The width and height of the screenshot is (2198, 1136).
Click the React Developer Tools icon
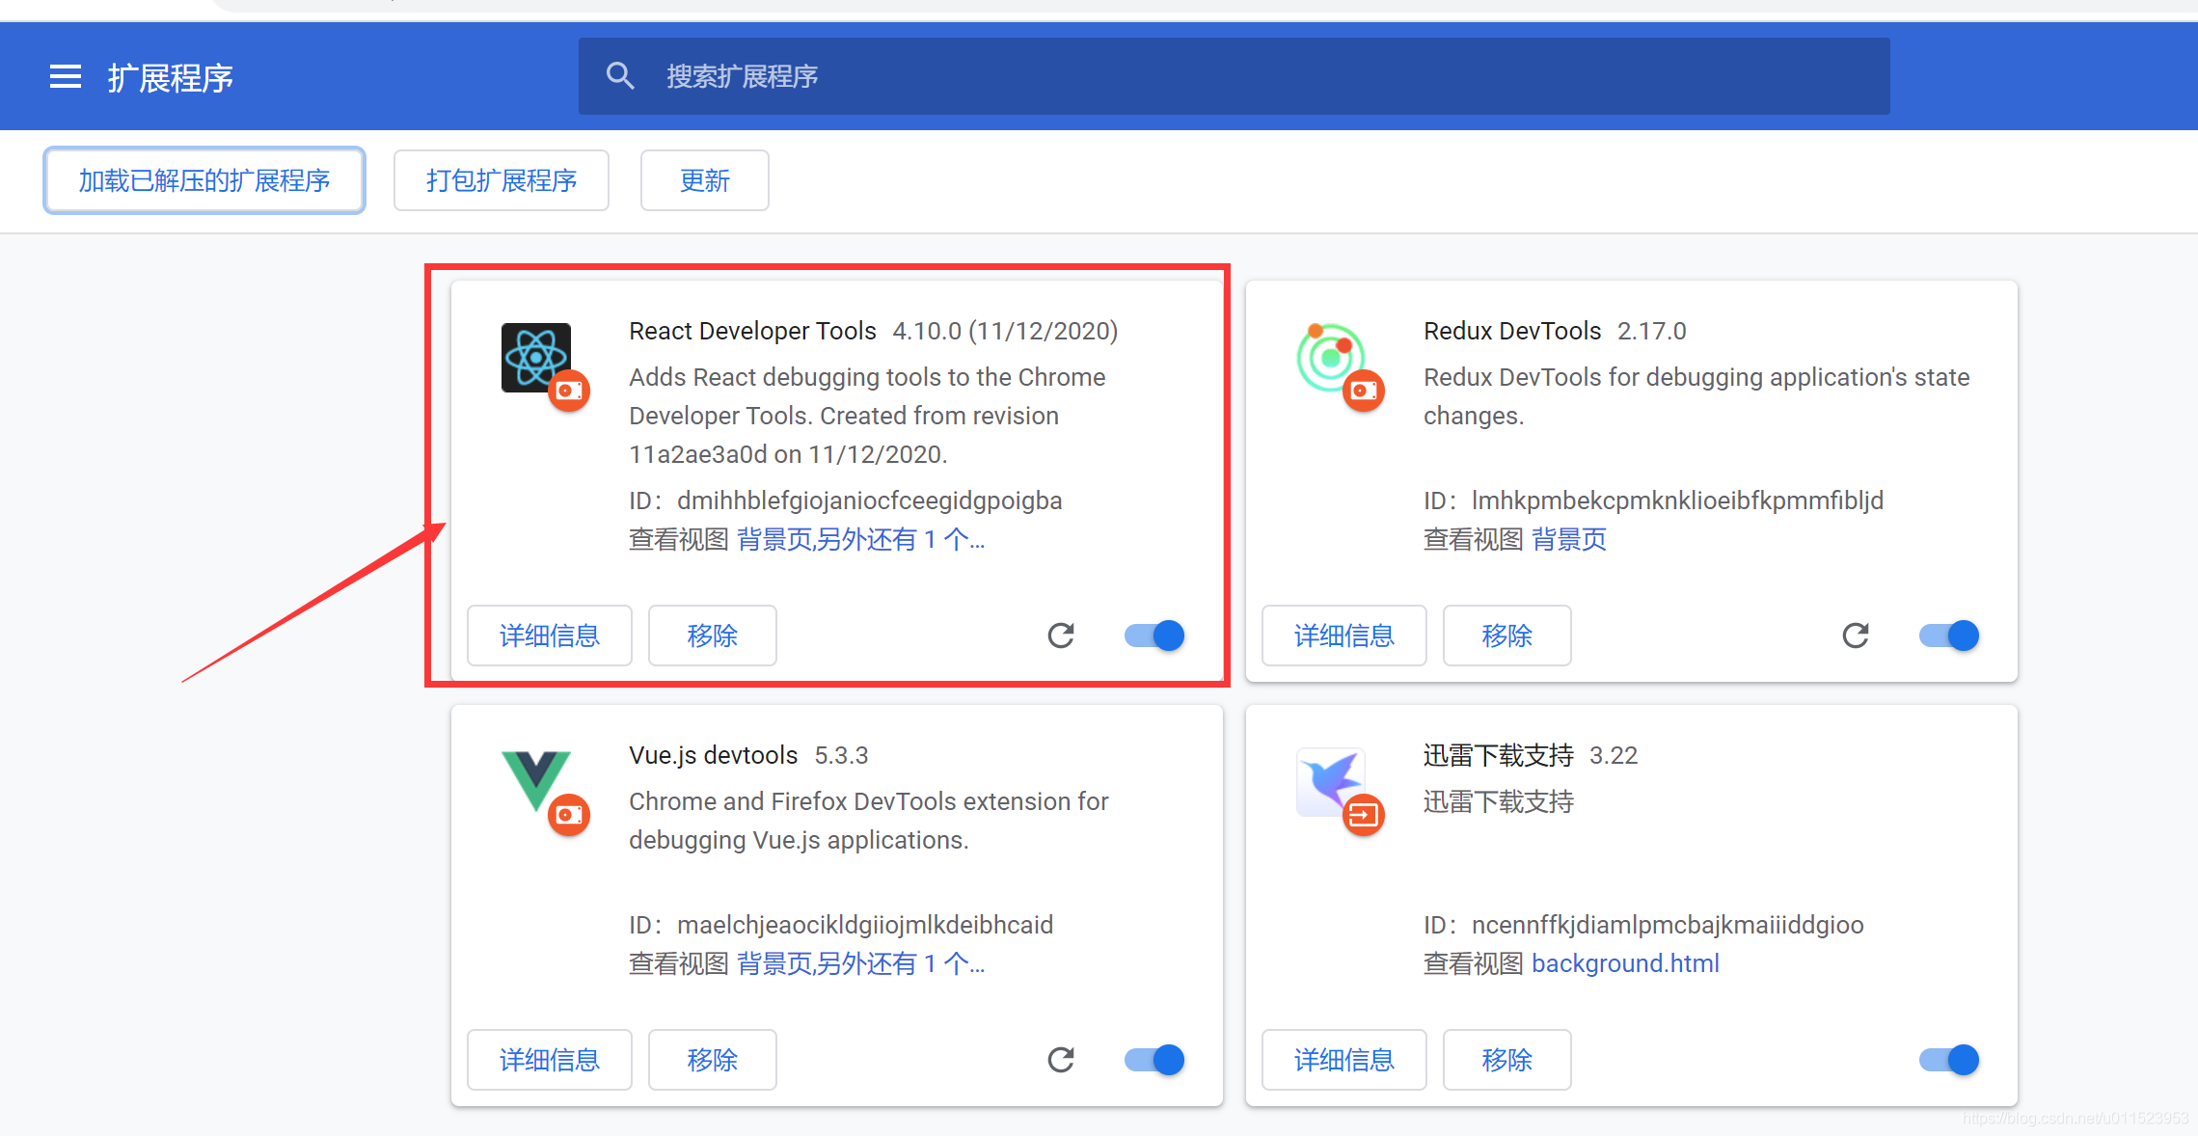536,358
